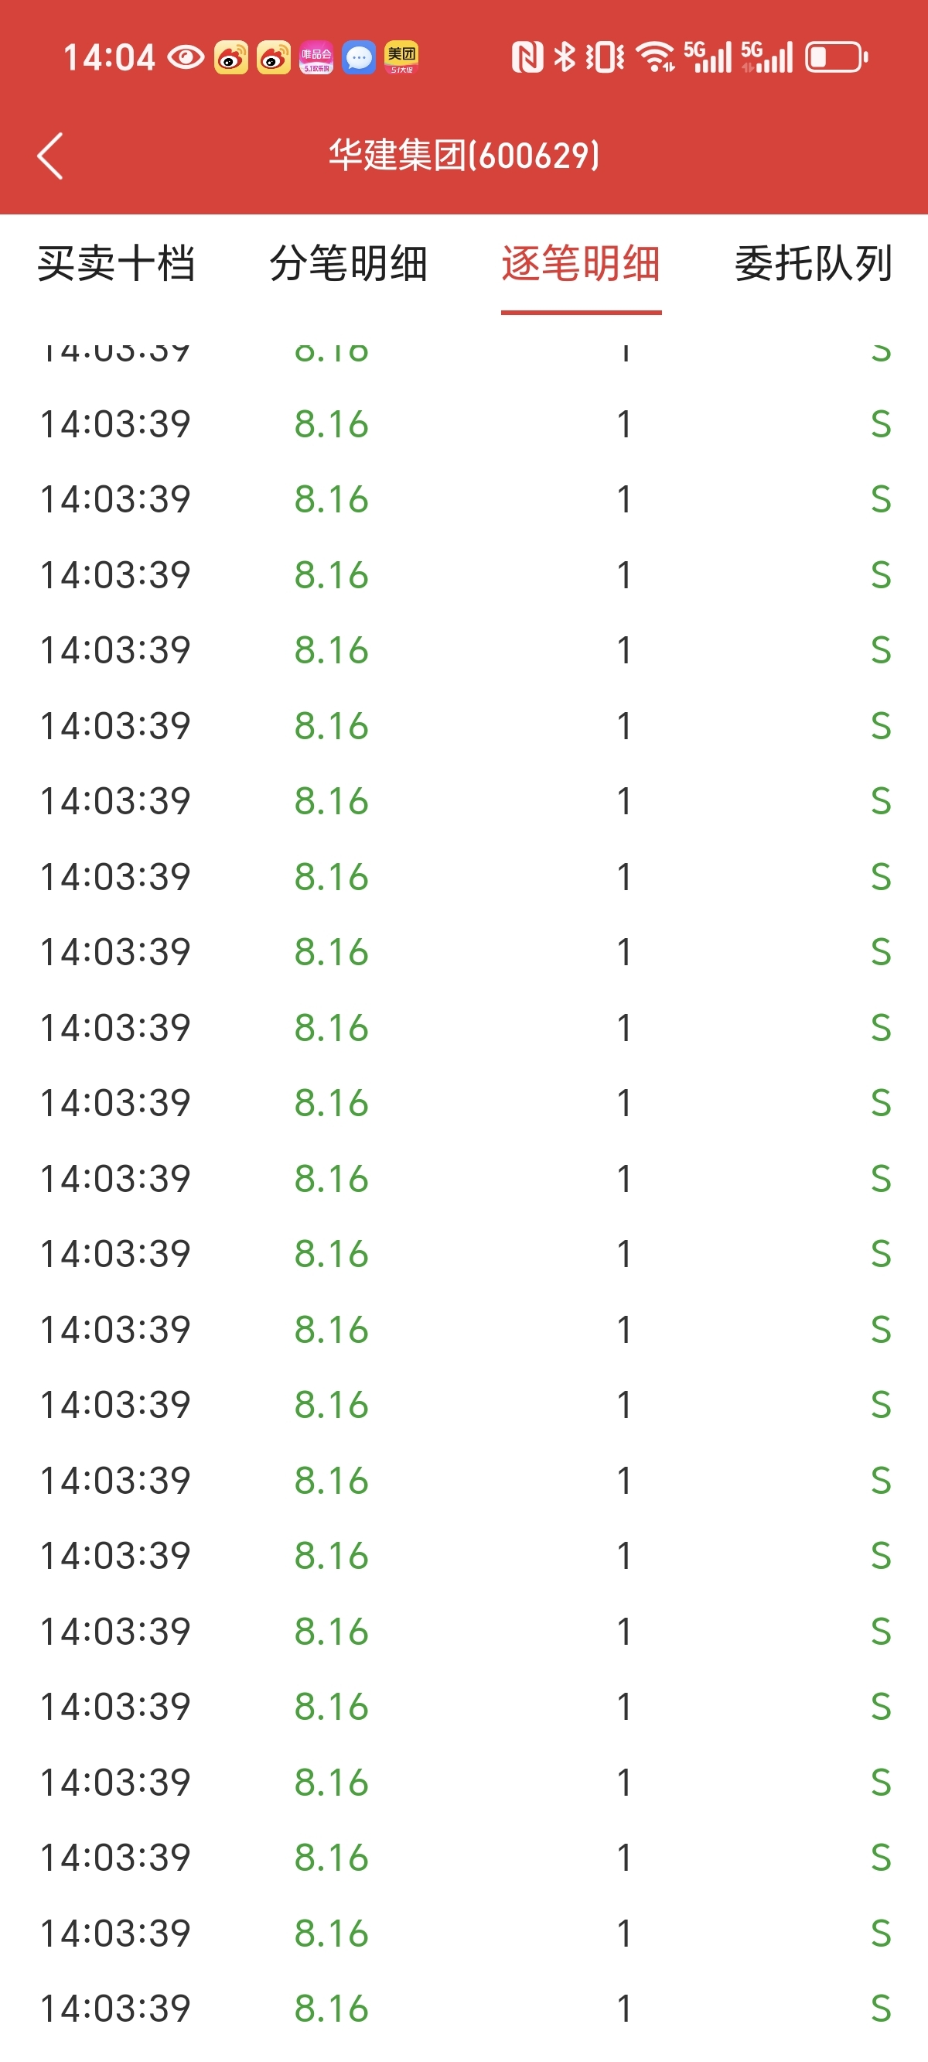This screenshot has width=928, height=2062.
Task: Tap the NFC status icon
Action: pyautogui.click(x=527, y=57)
